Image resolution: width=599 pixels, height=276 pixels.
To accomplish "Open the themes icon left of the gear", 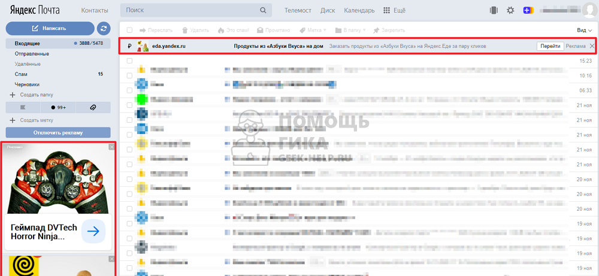I will pyautogui.click(x=494, y=10).
